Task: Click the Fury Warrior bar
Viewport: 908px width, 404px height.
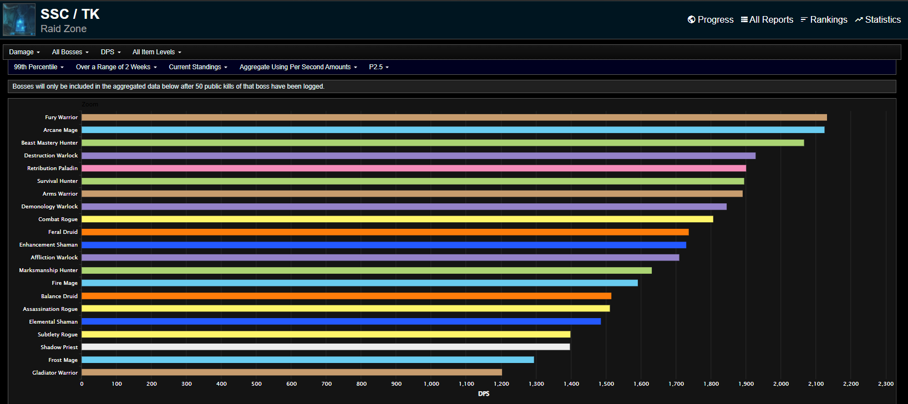Action: (454, 117)
